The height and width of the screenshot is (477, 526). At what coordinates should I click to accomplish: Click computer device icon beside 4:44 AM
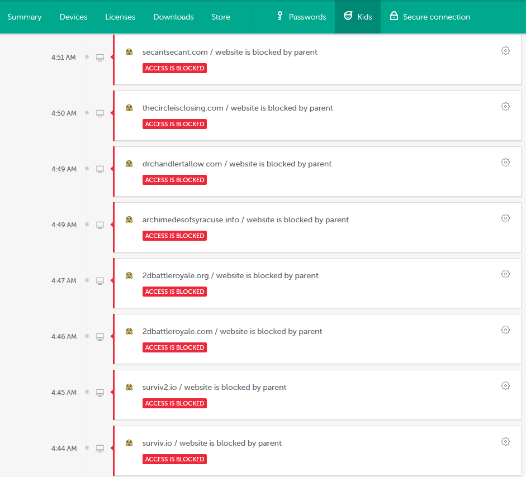pos(100,449)
